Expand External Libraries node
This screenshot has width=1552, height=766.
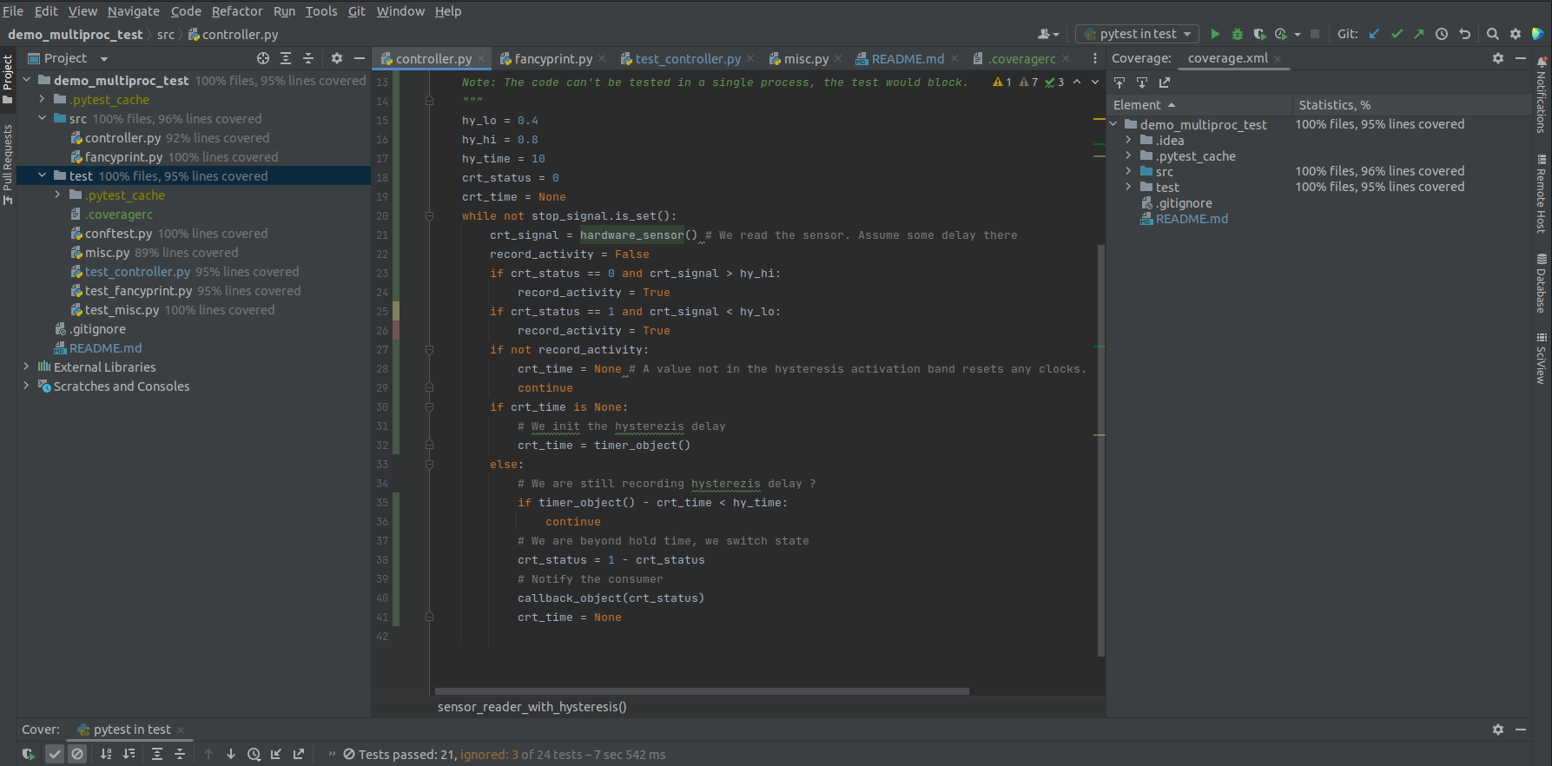point(26,366)
